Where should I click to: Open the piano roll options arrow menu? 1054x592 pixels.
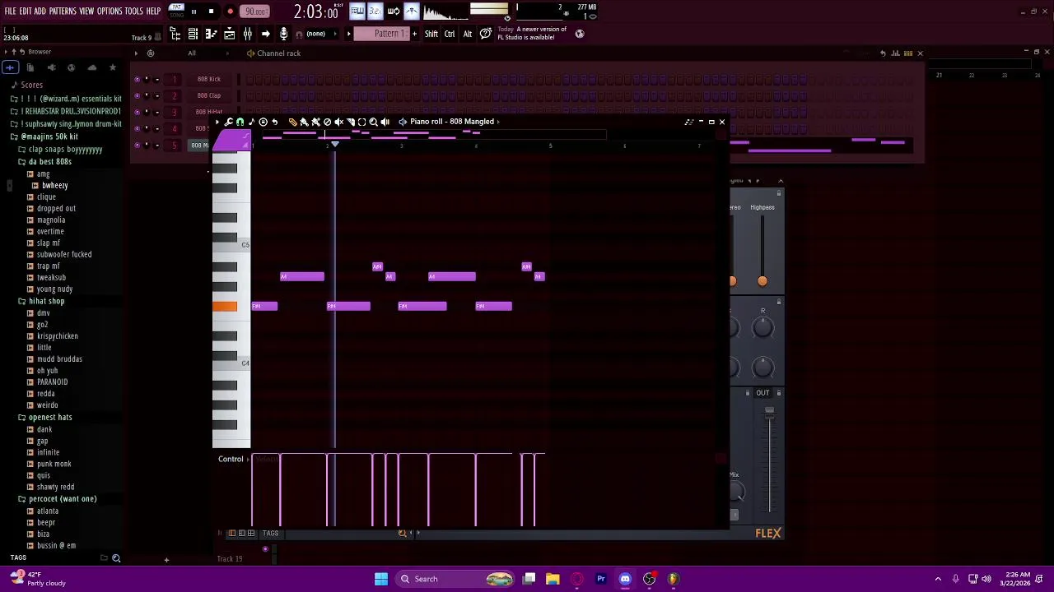[217, 122]
